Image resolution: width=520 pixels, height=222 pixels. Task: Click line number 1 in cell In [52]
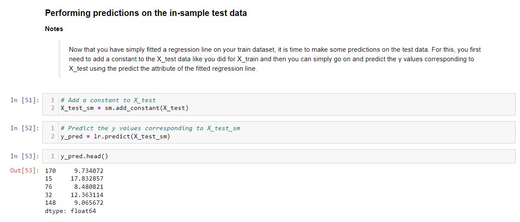tap(52, 128)
